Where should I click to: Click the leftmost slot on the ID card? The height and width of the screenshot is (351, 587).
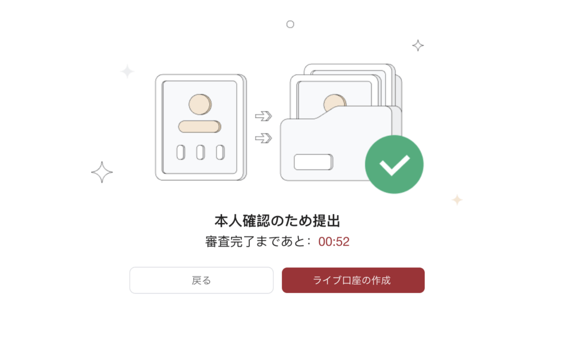click(181, 153)
